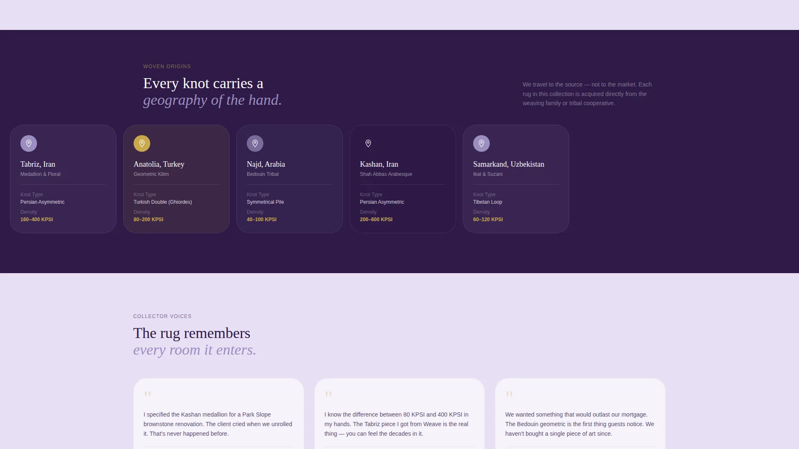Click the geography of the hand italic line
This screenshot has height=449, width=799.
212,100
